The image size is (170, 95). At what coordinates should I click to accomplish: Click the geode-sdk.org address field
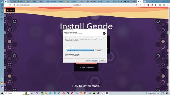pyautogui.click(x=24, y=5)
